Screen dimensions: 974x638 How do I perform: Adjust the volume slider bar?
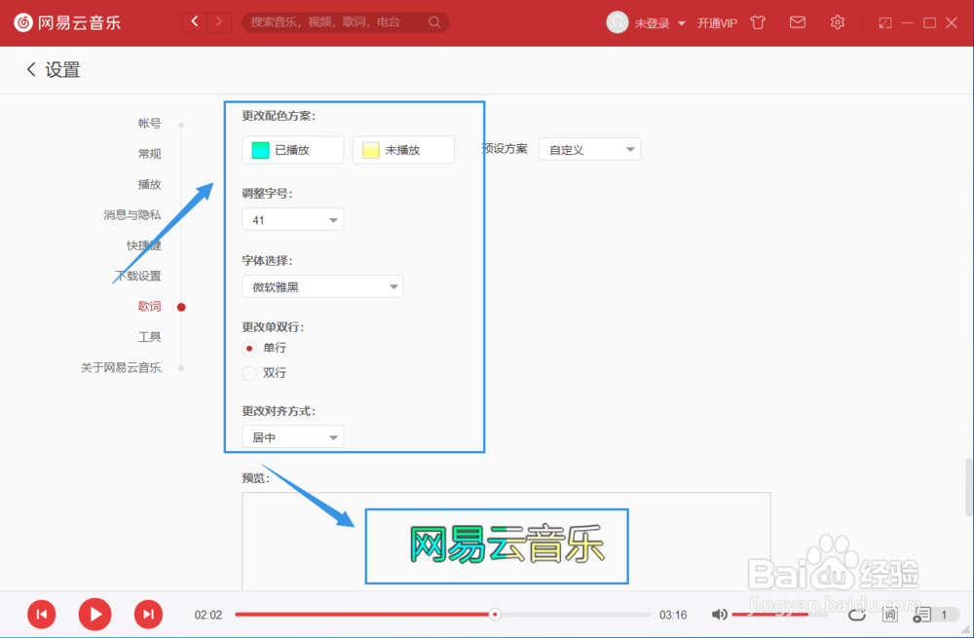[x=779, y=615]
